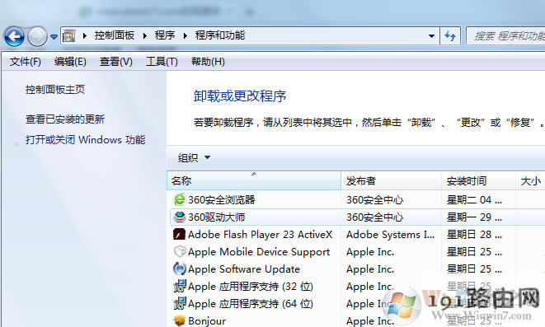
Task: Click the Apple Mobile Device Support icon
Action: 180,251
